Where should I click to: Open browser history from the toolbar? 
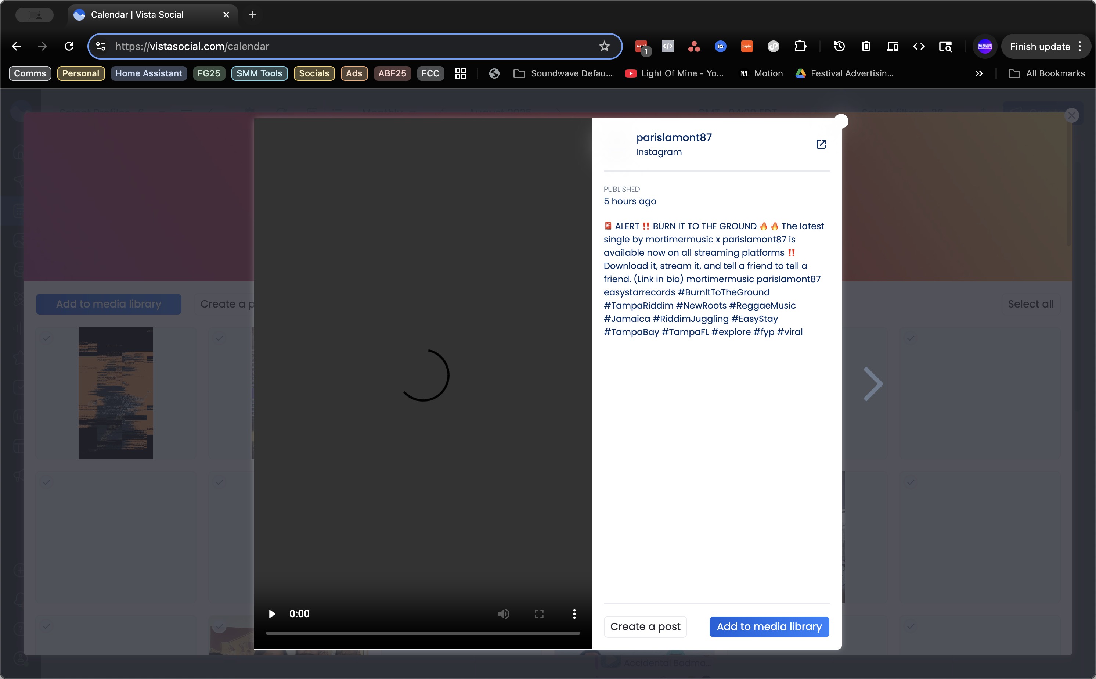coord(839,46)
